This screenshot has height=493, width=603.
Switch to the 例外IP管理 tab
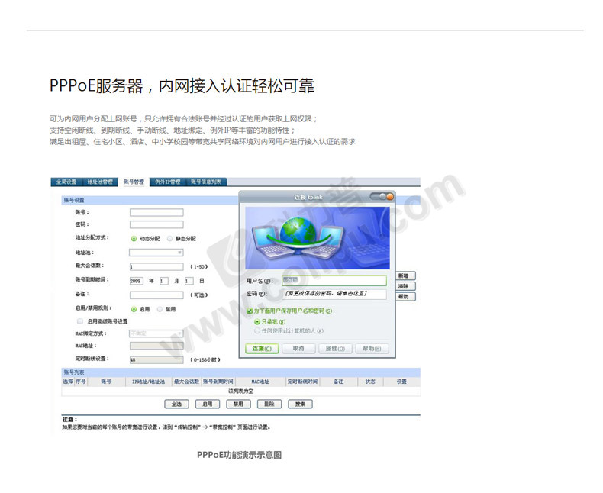[167, 182]
